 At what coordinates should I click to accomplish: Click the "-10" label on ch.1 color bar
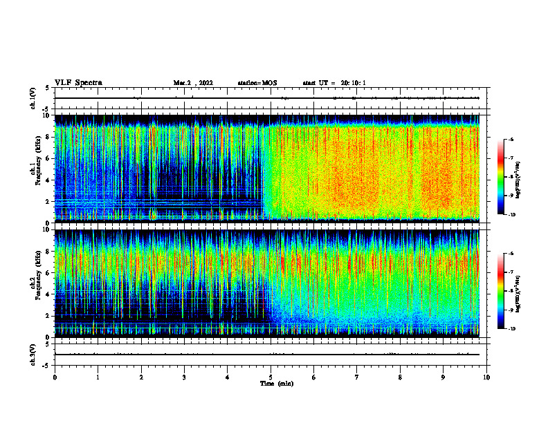511,215
